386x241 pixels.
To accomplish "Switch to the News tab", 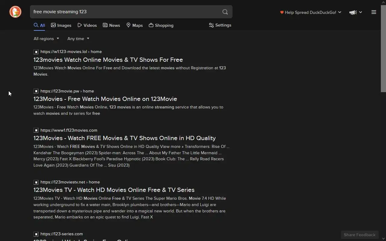I will tap(111, 25).
